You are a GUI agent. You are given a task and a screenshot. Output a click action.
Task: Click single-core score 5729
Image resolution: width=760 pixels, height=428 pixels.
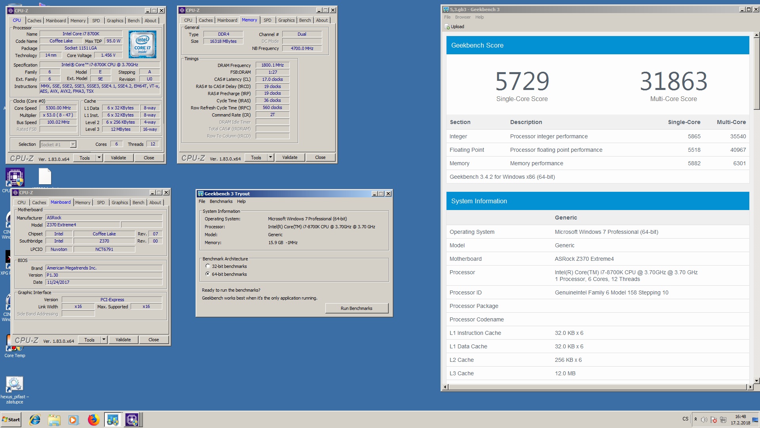click(522, 81)
